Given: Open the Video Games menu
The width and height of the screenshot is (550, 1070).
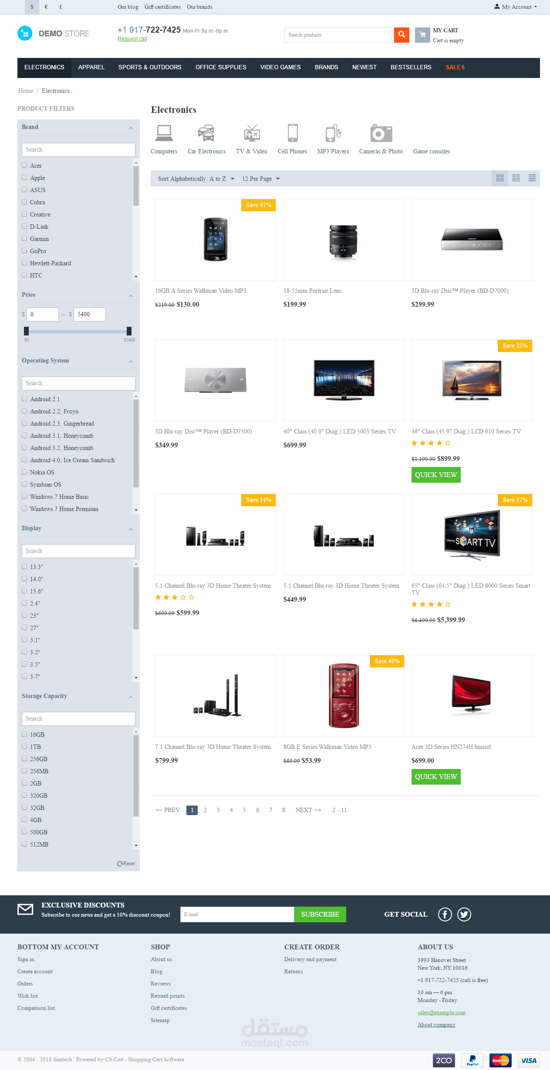Looking at the screenshot, I should tap(280, 68).
